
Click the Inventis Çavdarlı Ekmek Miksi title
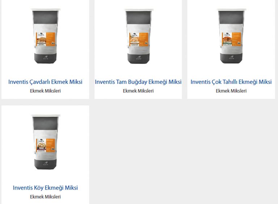45,82
